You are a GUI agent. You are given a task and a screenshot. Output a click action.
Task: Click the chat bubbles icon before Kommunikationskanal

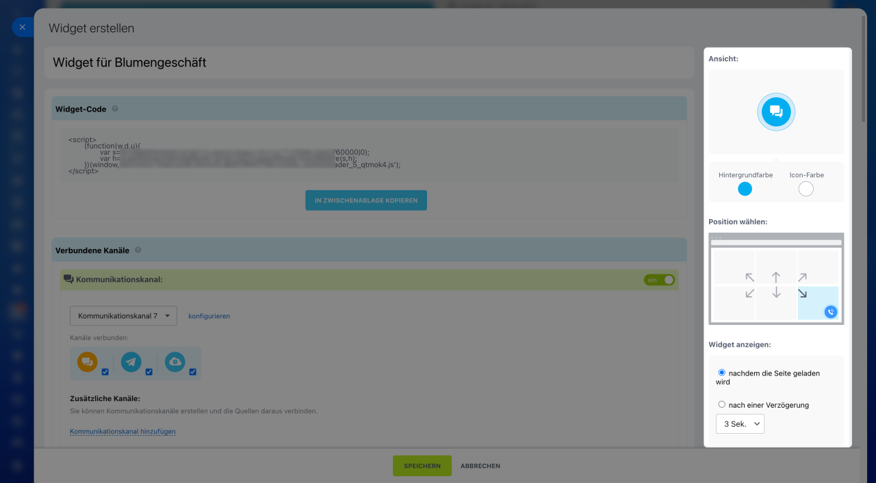click(x=68, y=279)
